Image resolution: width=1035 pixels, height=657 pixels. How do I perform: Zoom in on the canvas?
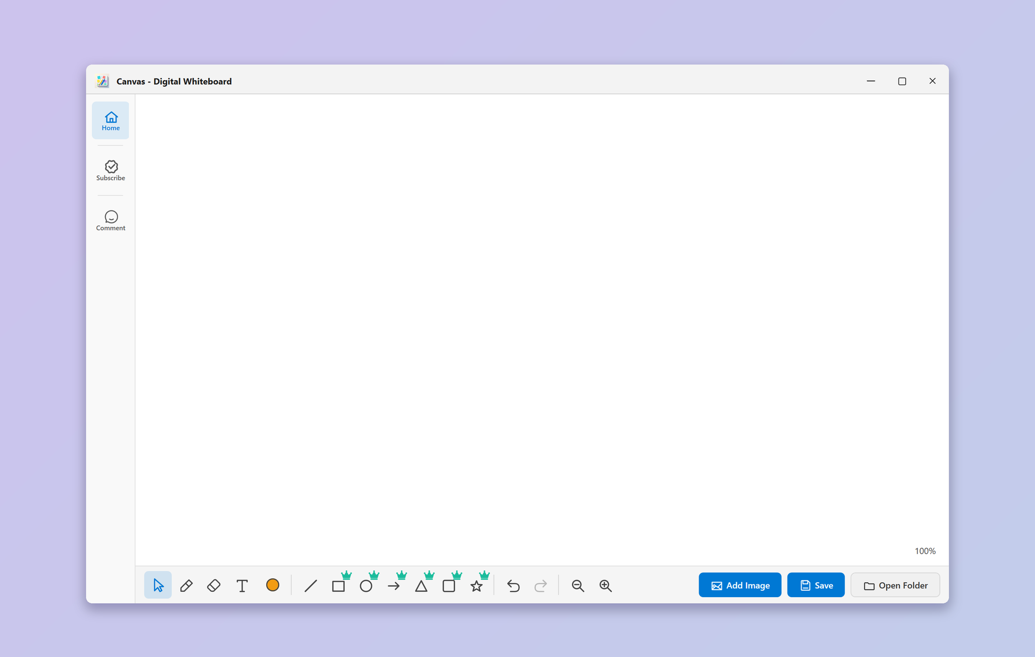click(605, 585)
